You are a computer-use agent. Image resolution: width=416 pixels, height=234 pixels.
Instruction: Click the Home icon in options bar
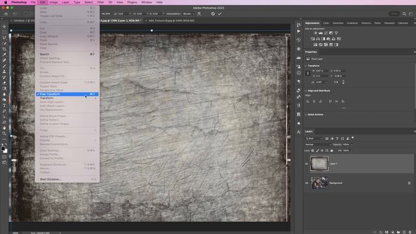tap(6, 14)
